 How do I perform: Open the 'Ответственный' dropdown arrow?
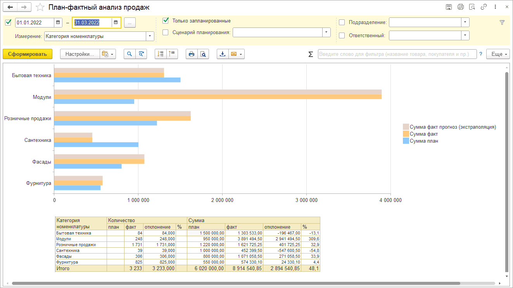pos(465,36)
